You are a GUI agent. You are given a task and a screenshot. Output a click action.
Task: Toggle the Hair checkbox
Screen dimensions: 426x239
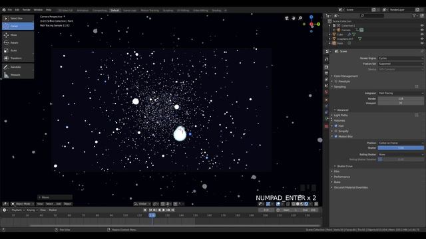336,126
